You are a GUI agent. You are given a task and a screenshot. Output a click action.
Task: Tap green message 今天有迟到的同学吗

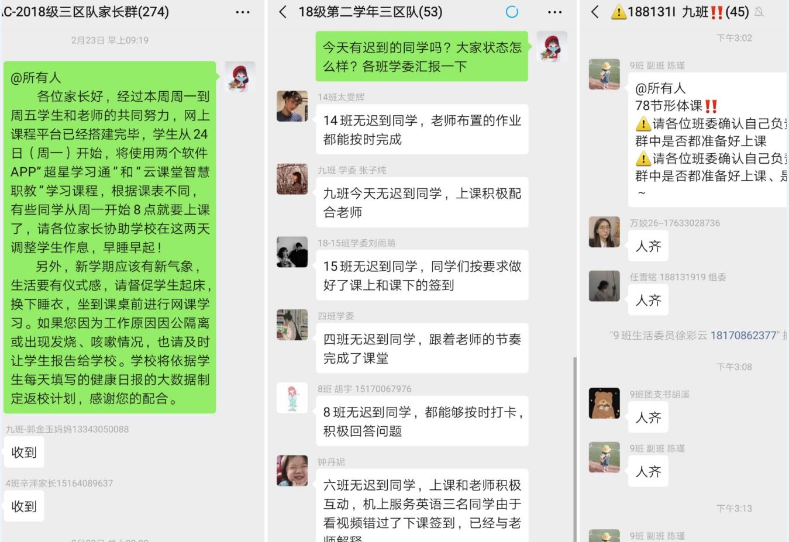coord(422,57)
